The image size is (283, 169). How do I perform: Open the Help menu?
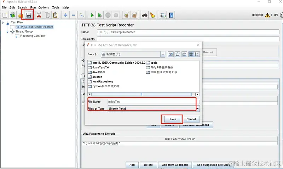coord(65,7)
